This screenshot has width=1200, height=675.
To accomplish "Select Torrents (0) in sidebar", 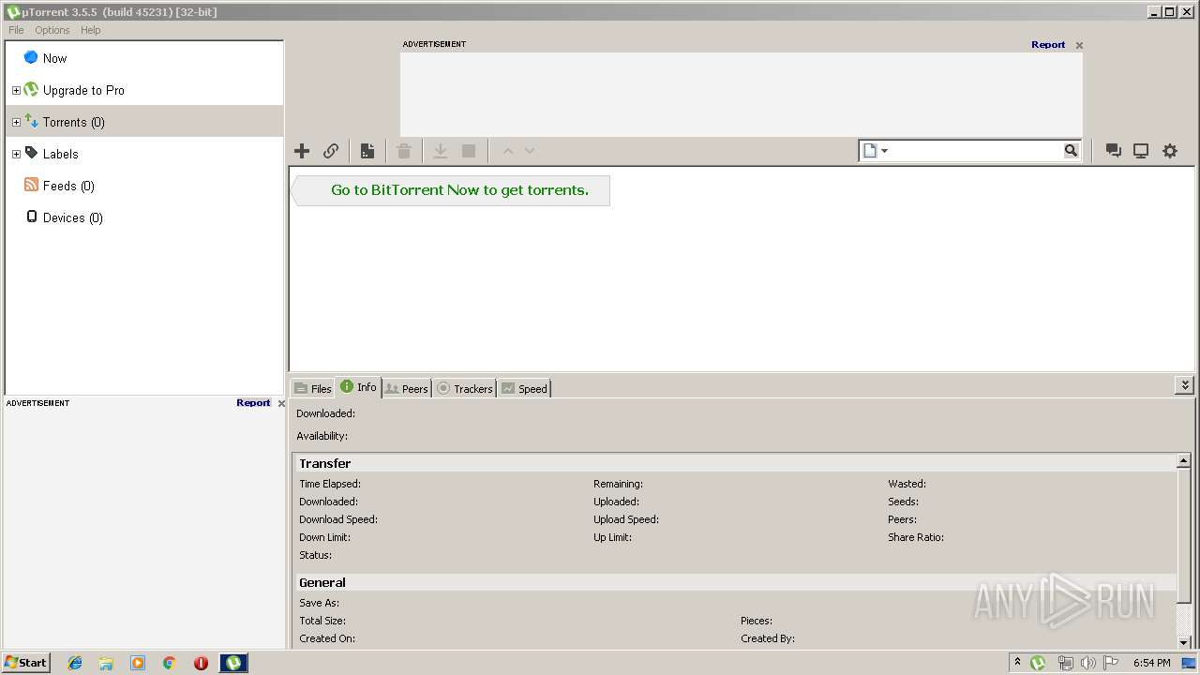I will tap(143, 122).
